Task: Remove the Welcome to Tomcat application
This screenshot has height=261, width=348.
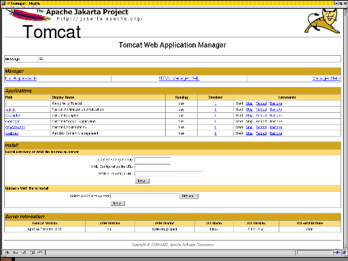Action: tap(276, 103)
